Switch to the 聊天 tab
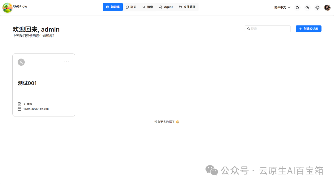334x184 pixels. [131, 7]
